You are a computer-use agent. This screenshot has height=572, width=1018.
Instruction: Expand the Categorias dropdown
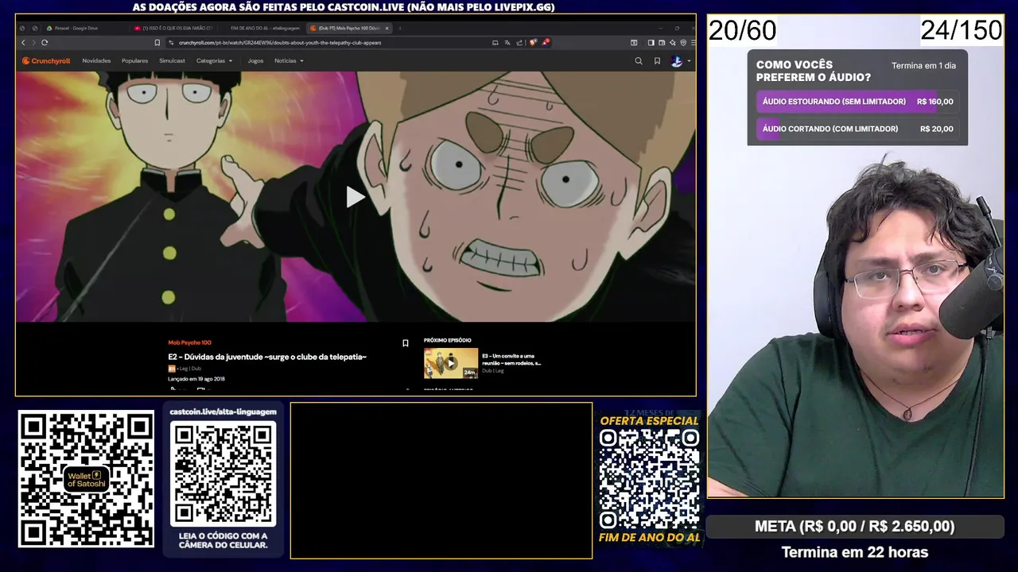pyautogui.click(x=215, y=61)
